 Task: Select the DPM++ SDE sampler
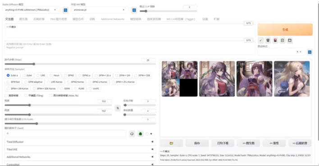(142, 75)
